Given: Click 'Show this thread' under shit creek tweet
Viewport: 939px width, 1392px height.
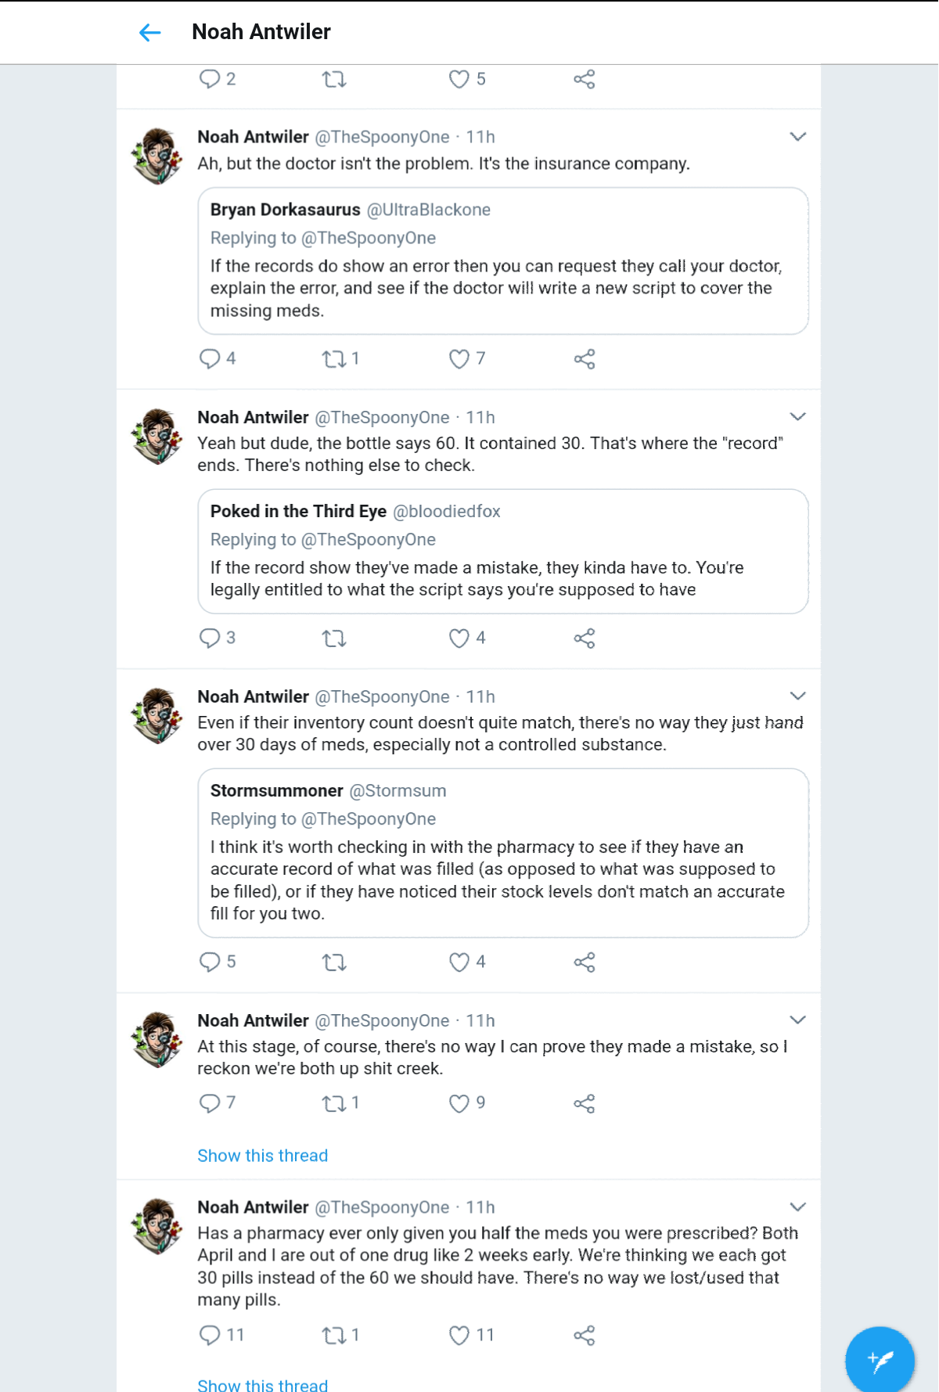Looking at the screenshot, I should 263,1156.
